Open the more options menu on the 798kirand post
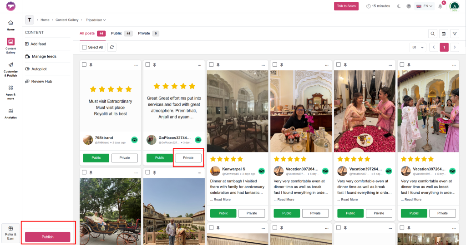This screenshot has height=245, width=466. coord(136,65)
